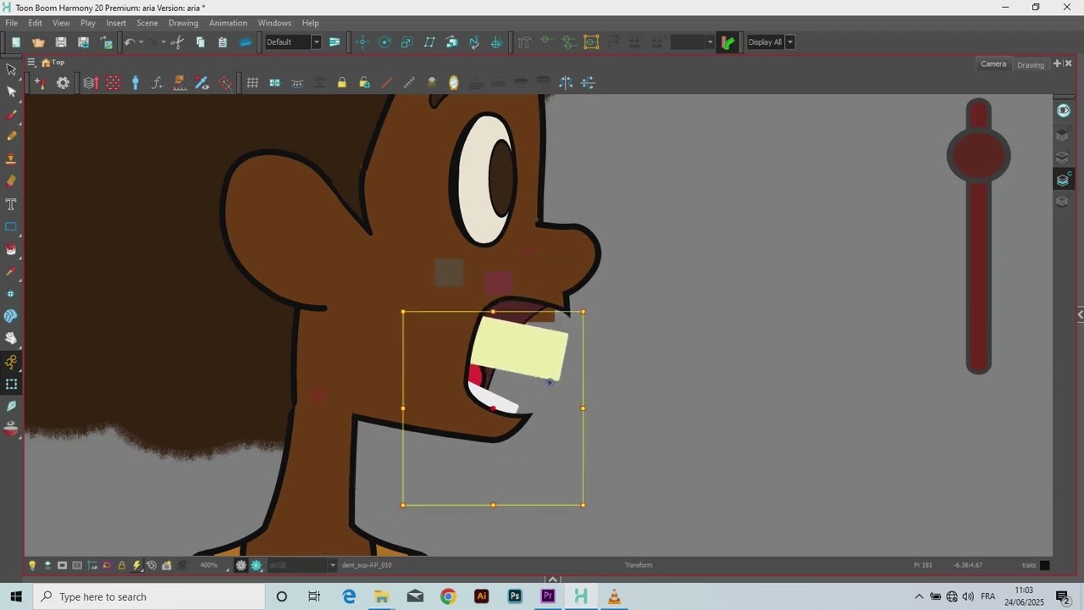Expand the Display All dropdown
Image resolution: width=1084 pixels, height=610 pixels.
click(x=771, y=42)
